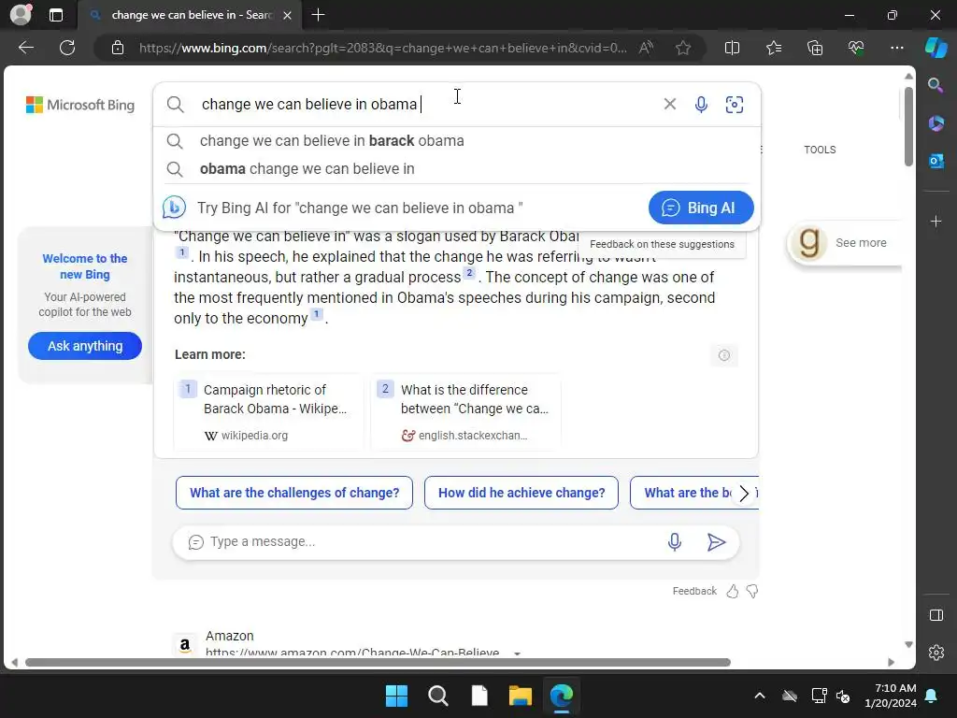Open the taskbar clock and date

(x=891, y=696)
